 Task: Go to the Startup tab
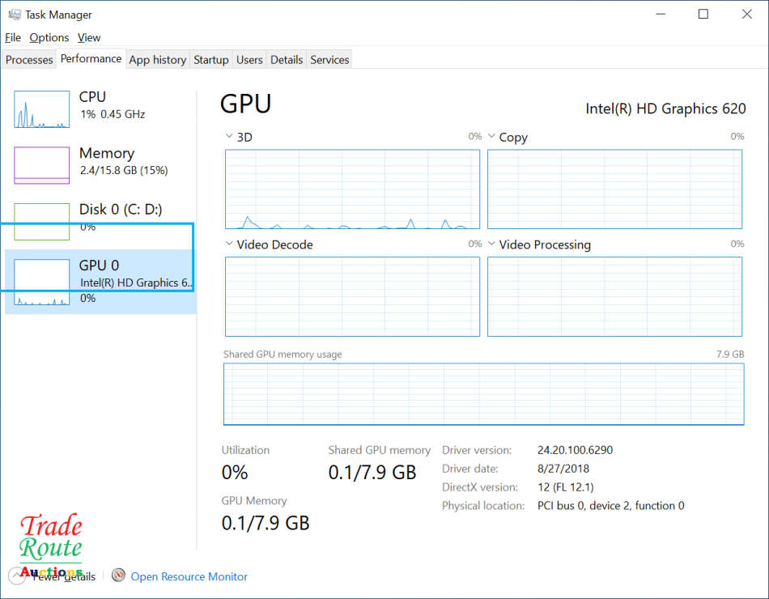coord(211,60)
